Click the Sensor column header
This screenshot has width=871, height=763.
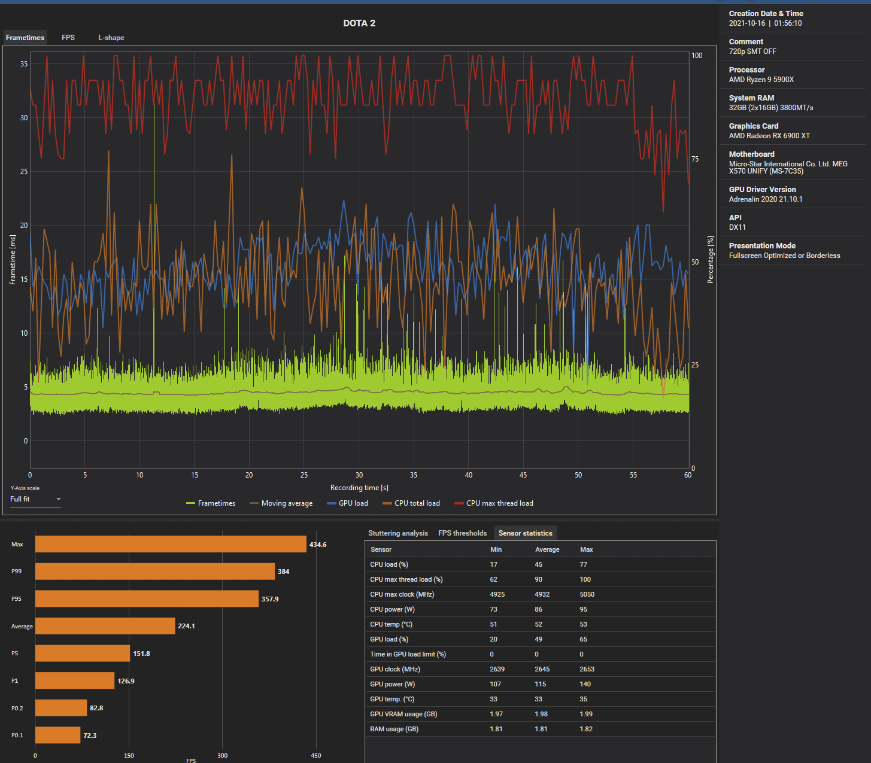point(381,549)
